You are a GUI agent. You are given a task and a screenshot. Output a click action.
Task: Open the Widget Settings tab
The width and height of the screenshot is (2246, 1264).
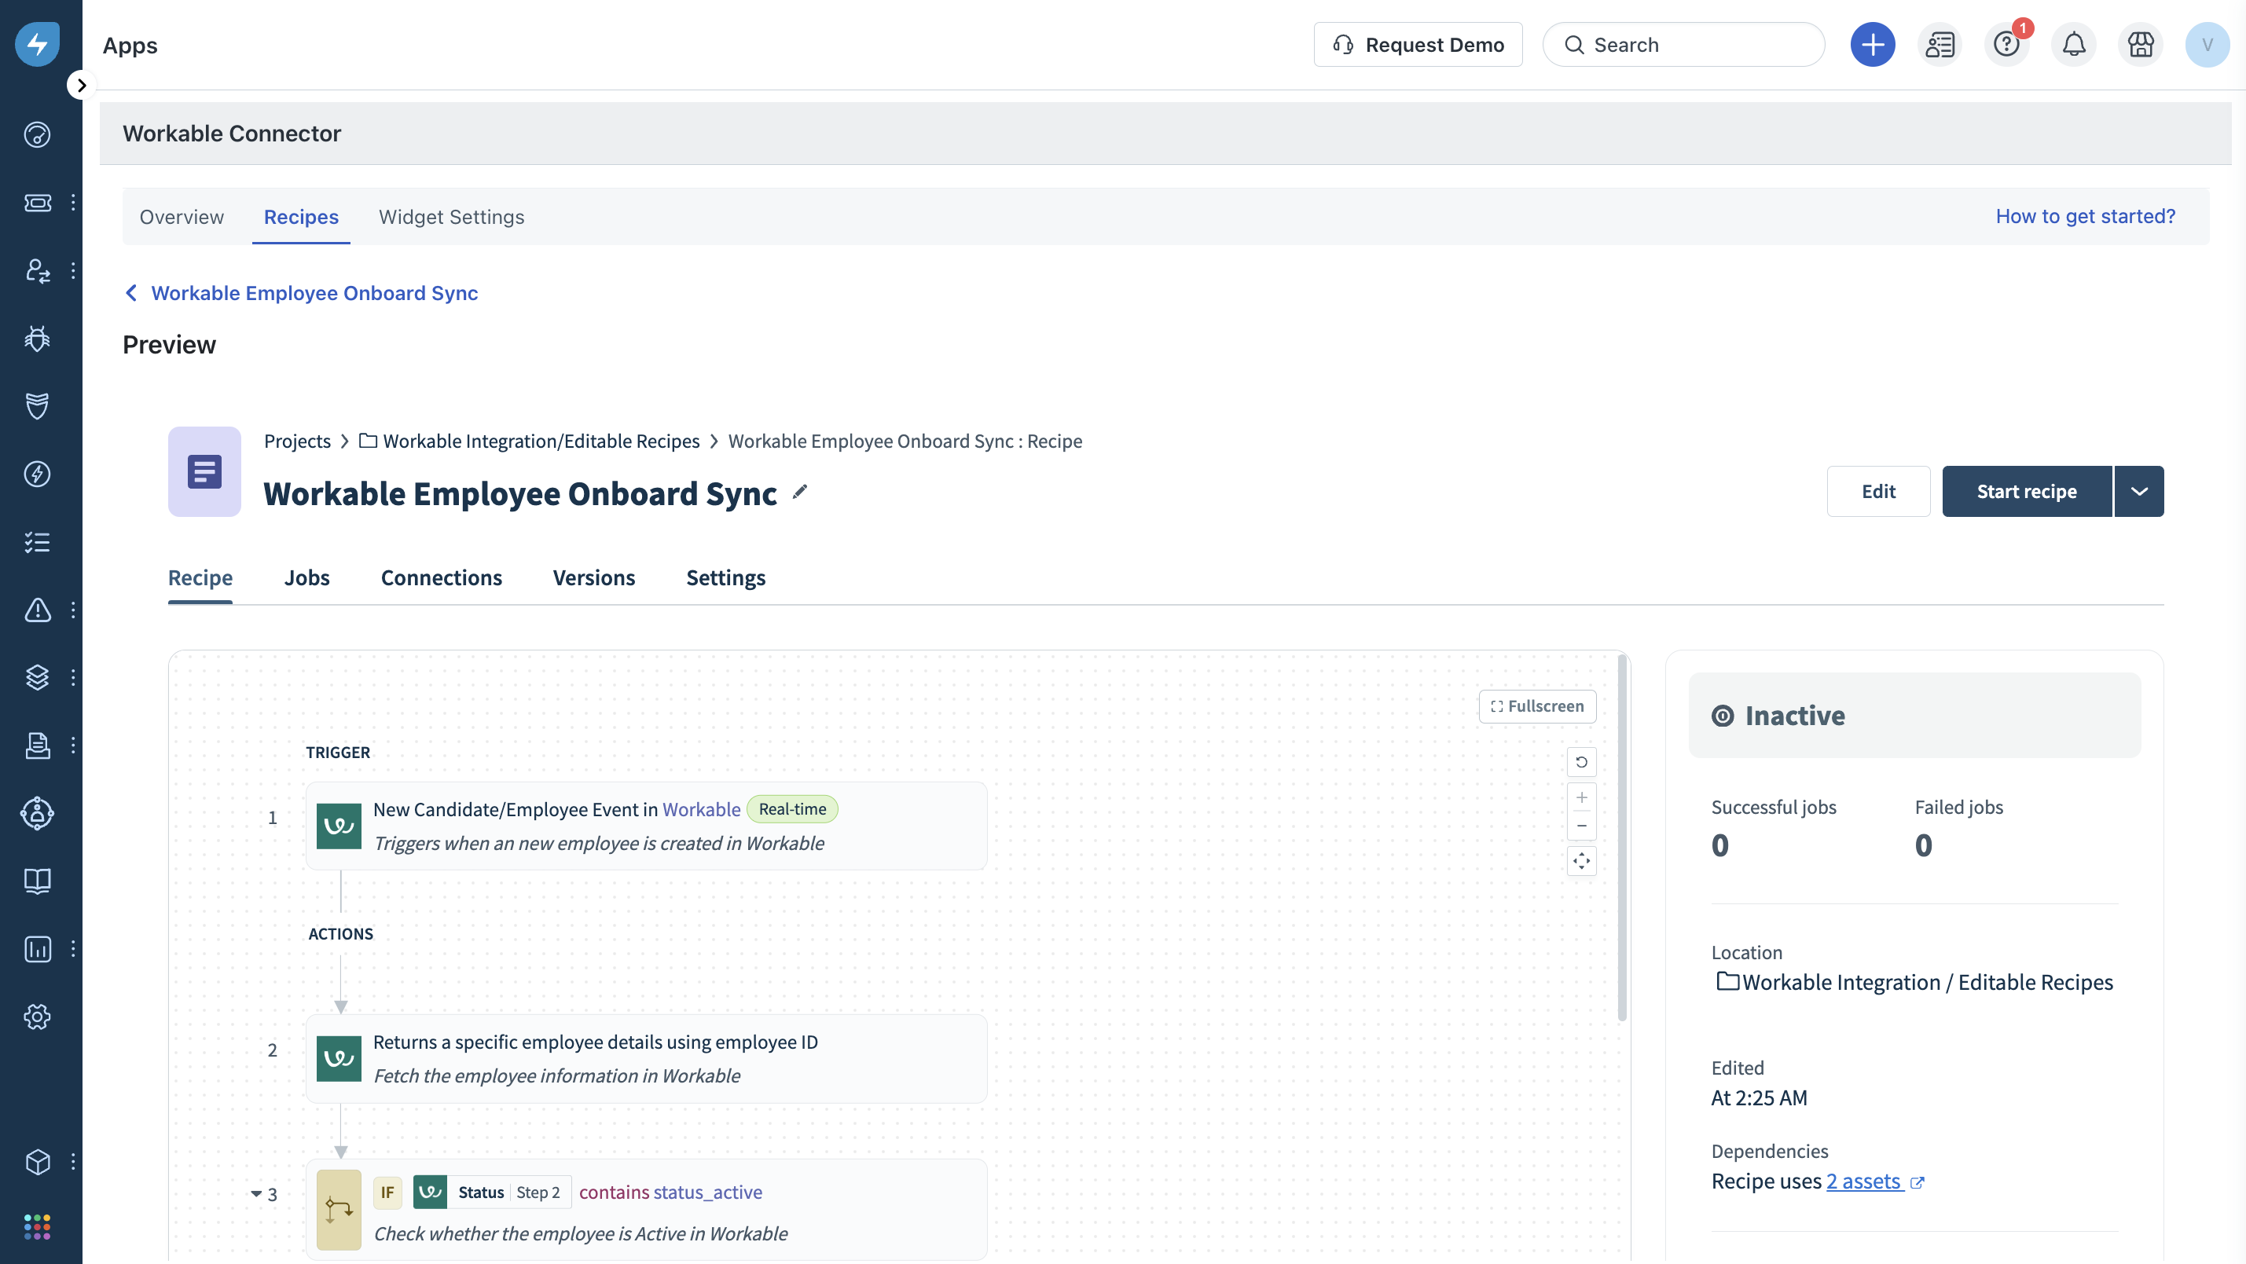click(x=451, y=217)
